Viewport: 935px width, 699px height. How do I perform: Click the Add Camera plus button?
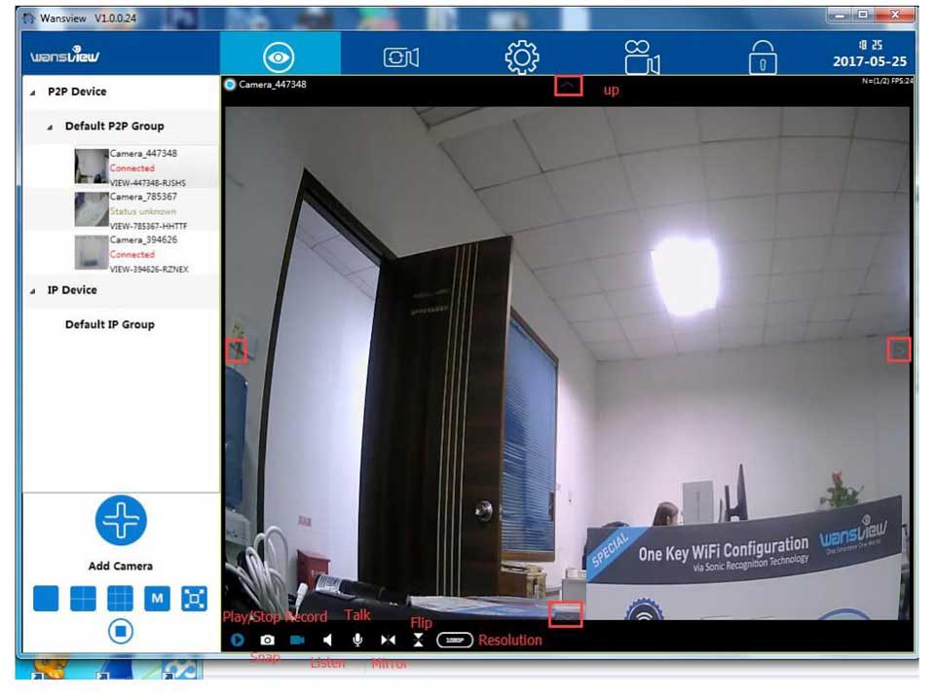point(121,521)
